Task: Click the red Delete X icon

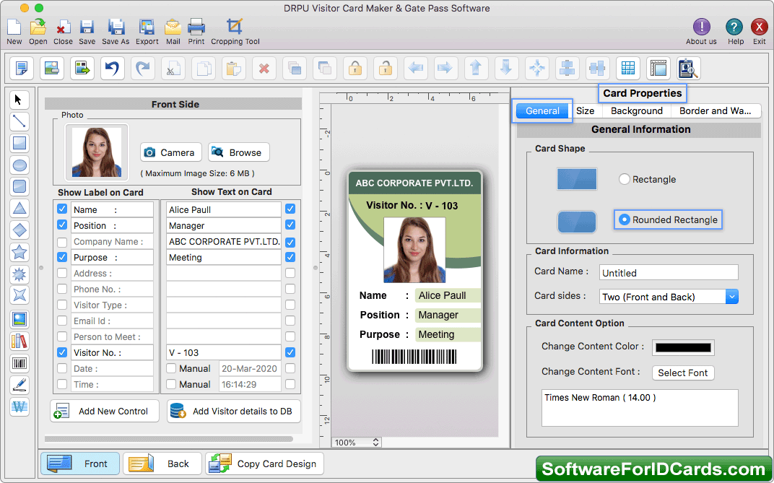Action: click(x=264, y=68)
